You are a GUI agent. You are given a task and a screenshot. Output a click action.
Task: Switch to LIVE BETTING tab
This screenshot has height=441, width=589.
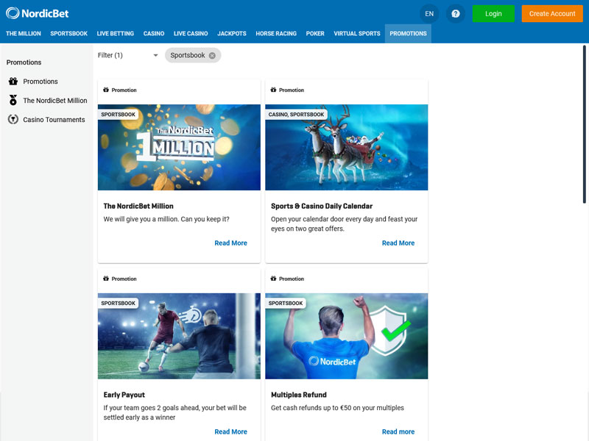116,33
